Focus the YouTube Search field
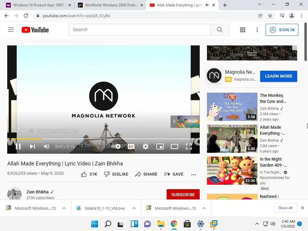308x231 pixels. click(140, 30)
